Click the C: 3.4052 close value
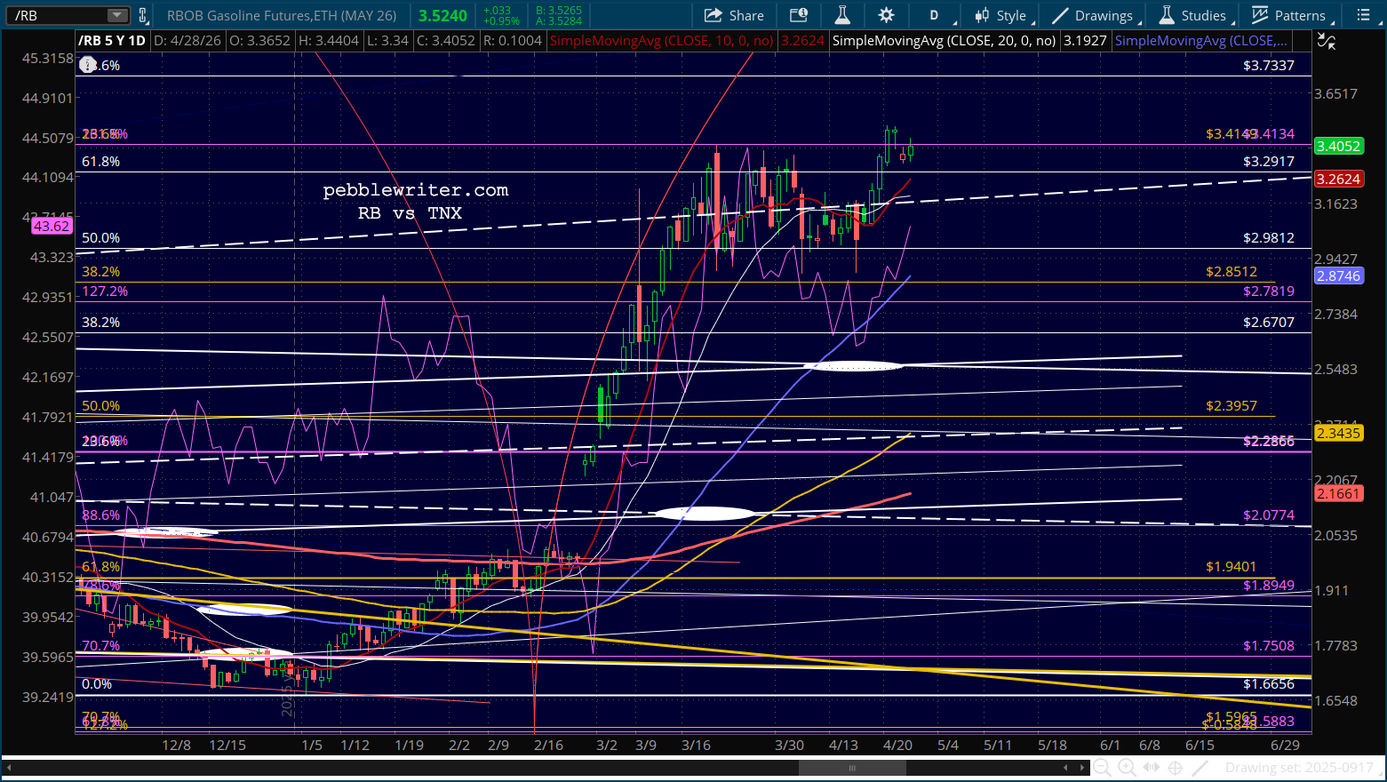Viewport: 1387px width, 782px height. click(448, 41)
